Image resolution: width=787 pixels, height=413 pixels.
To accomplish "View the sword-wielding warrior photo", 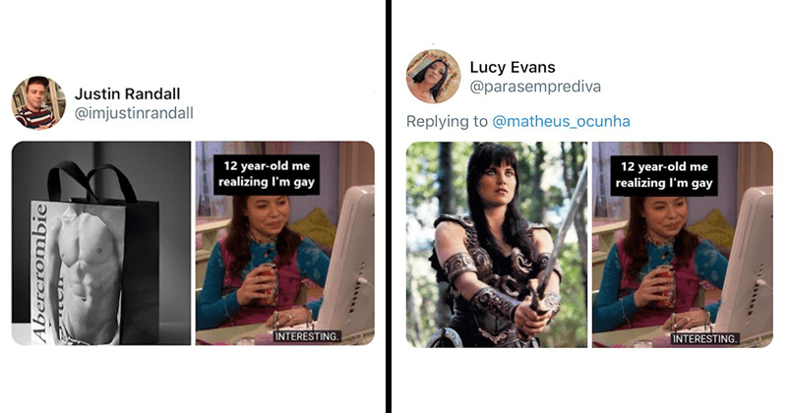I will pos(497,245).
